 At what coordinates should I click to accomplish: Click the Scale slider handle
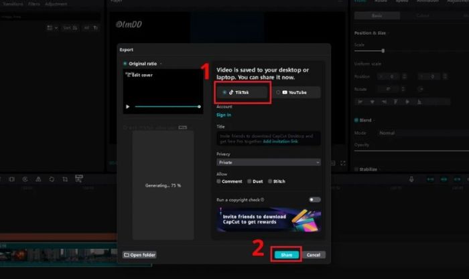tap(383, 51)
